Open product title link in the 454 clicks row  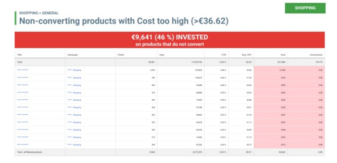(x=23, y=85)
